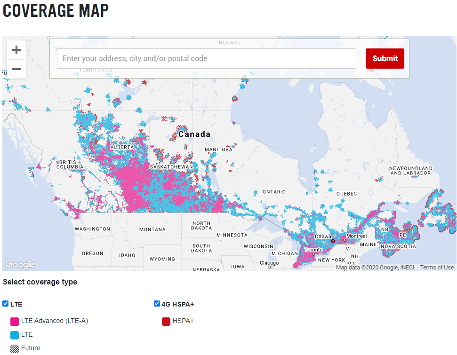The width and height of the screenshot is (457, 355).
Task: Click the blue LTE legend swatch
Action: 15,335
